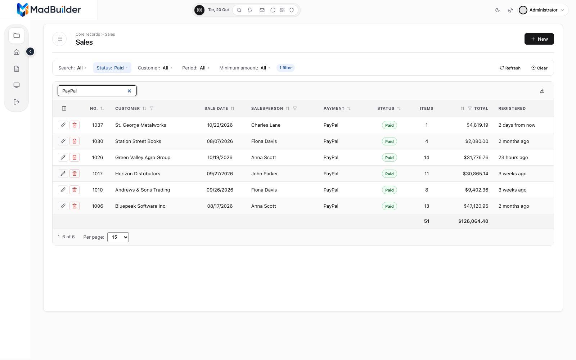Click the monitor icon in sidebar
Viewport: 576px width, 360px height.
pyautogui.click(x=17, y=85)
